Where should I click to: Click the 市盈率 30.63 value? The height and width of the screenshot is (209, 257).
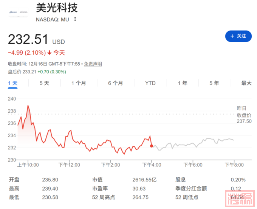(x=139, y=188)
